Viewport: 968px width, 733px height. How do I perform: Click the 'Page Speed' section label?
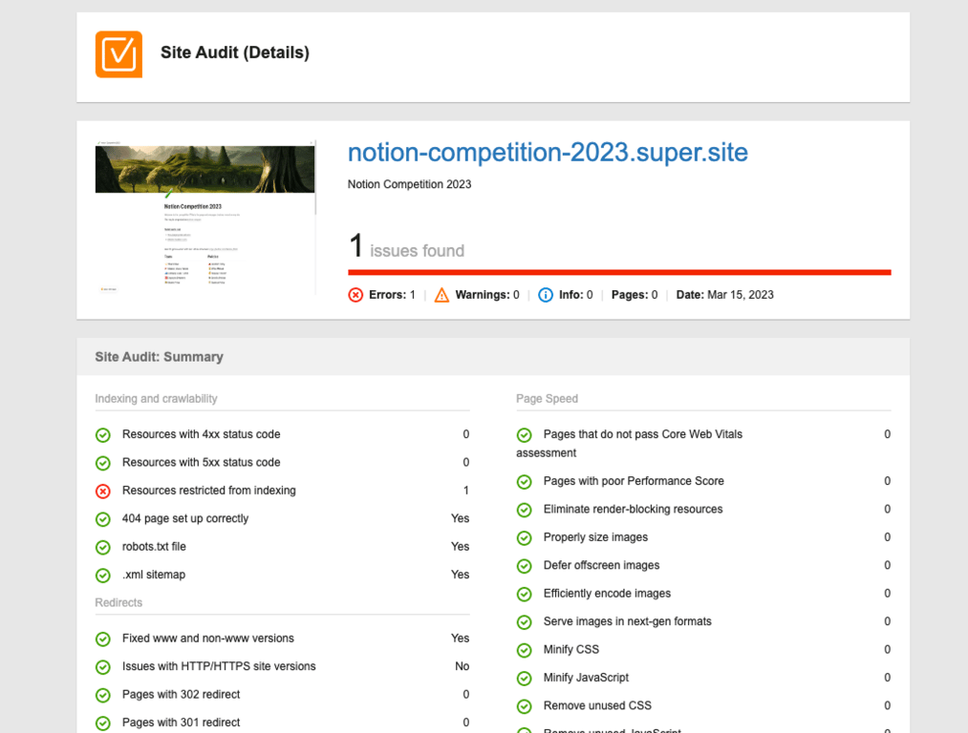point(547,399)
